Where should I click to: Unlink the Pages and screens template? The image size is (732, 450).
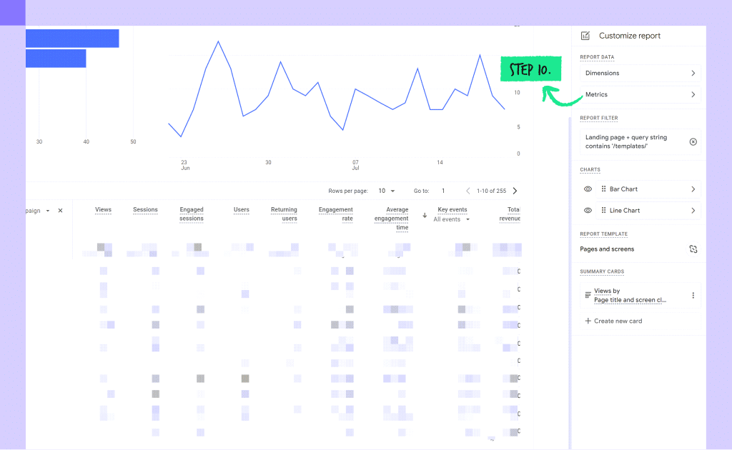click(x=693, y=249)
